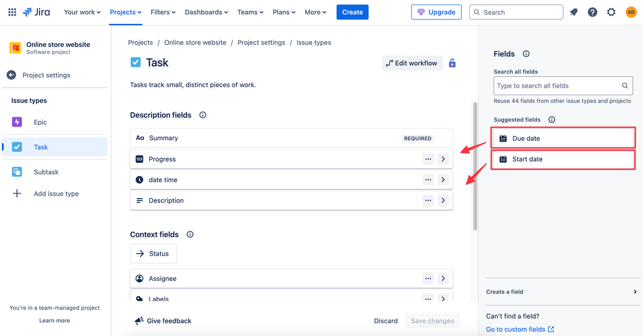This screenshot has height=336, width=643.
Task: Open the user avatar AD
Action: tap(630, 12)
